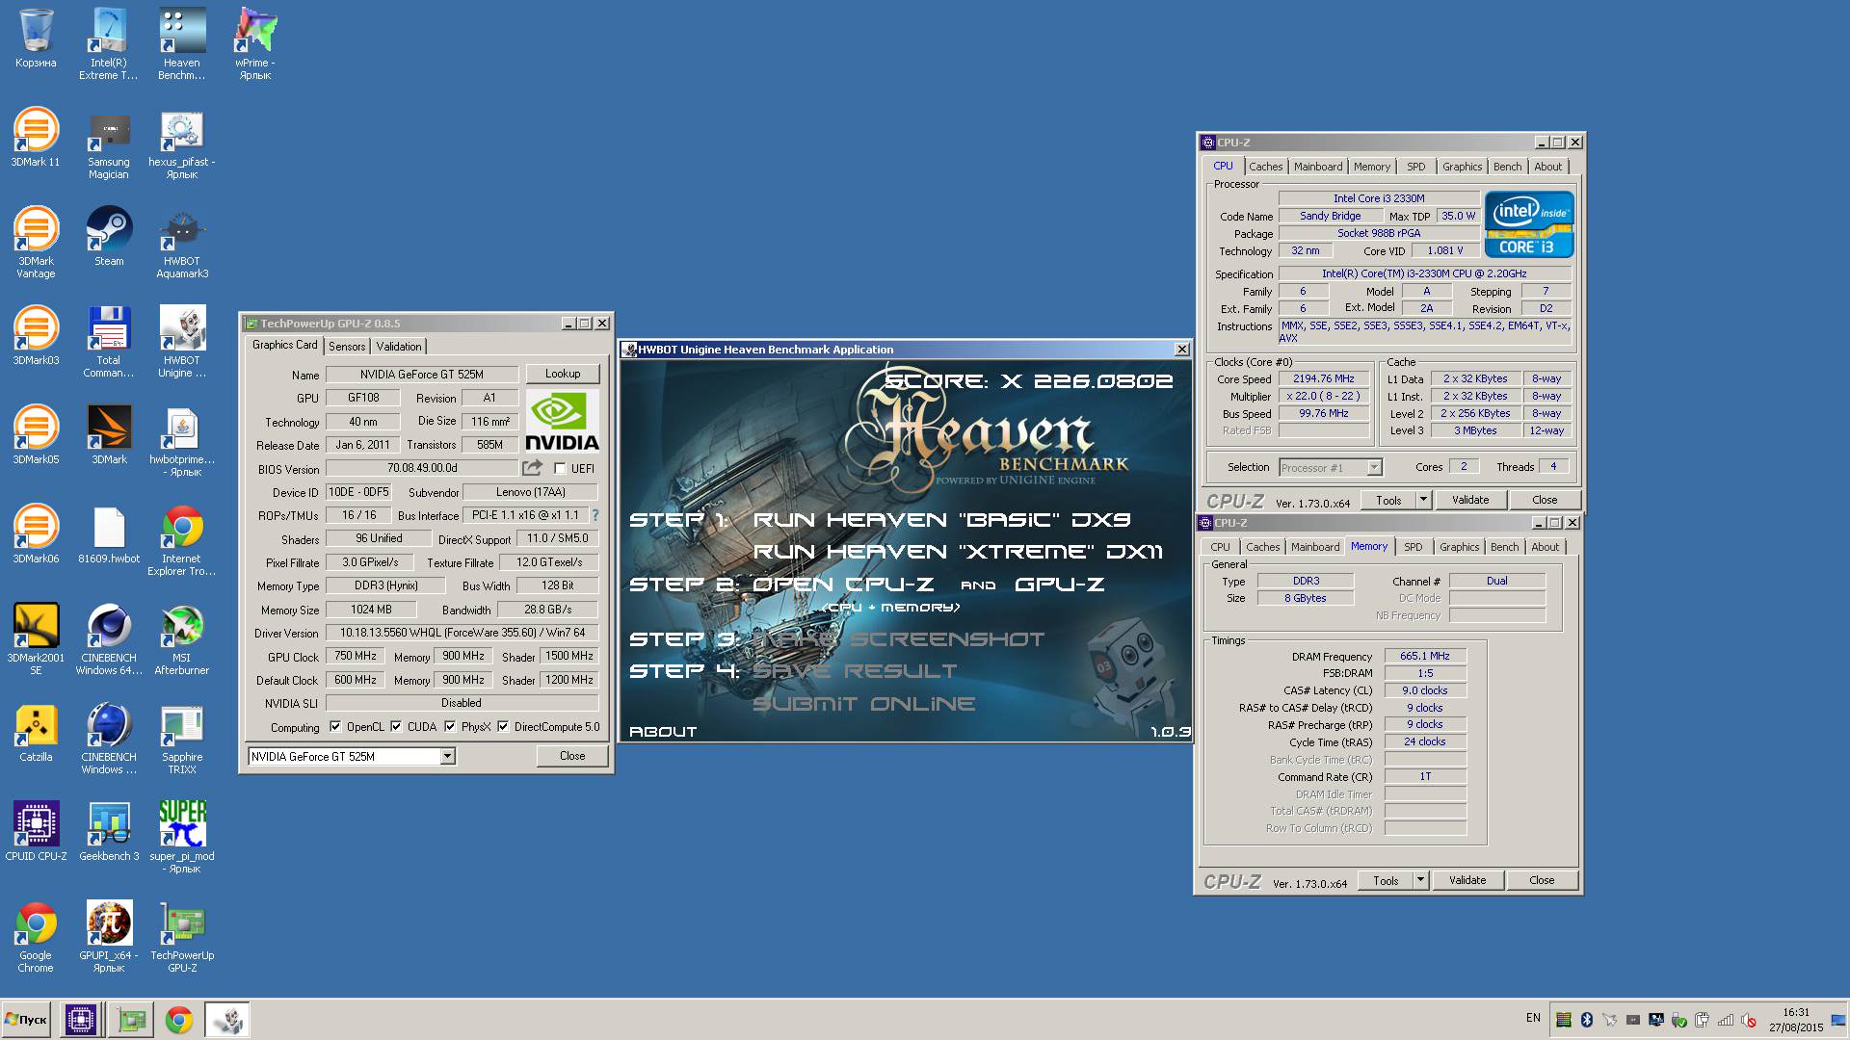The image size is (1850, 1040).
Task: Open the NVIDIA GeForce GT 525M dropdown
Action: point(447,757)
